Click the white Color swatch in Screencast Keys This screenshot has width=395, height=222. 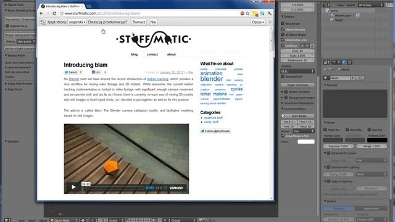(306, 142)
